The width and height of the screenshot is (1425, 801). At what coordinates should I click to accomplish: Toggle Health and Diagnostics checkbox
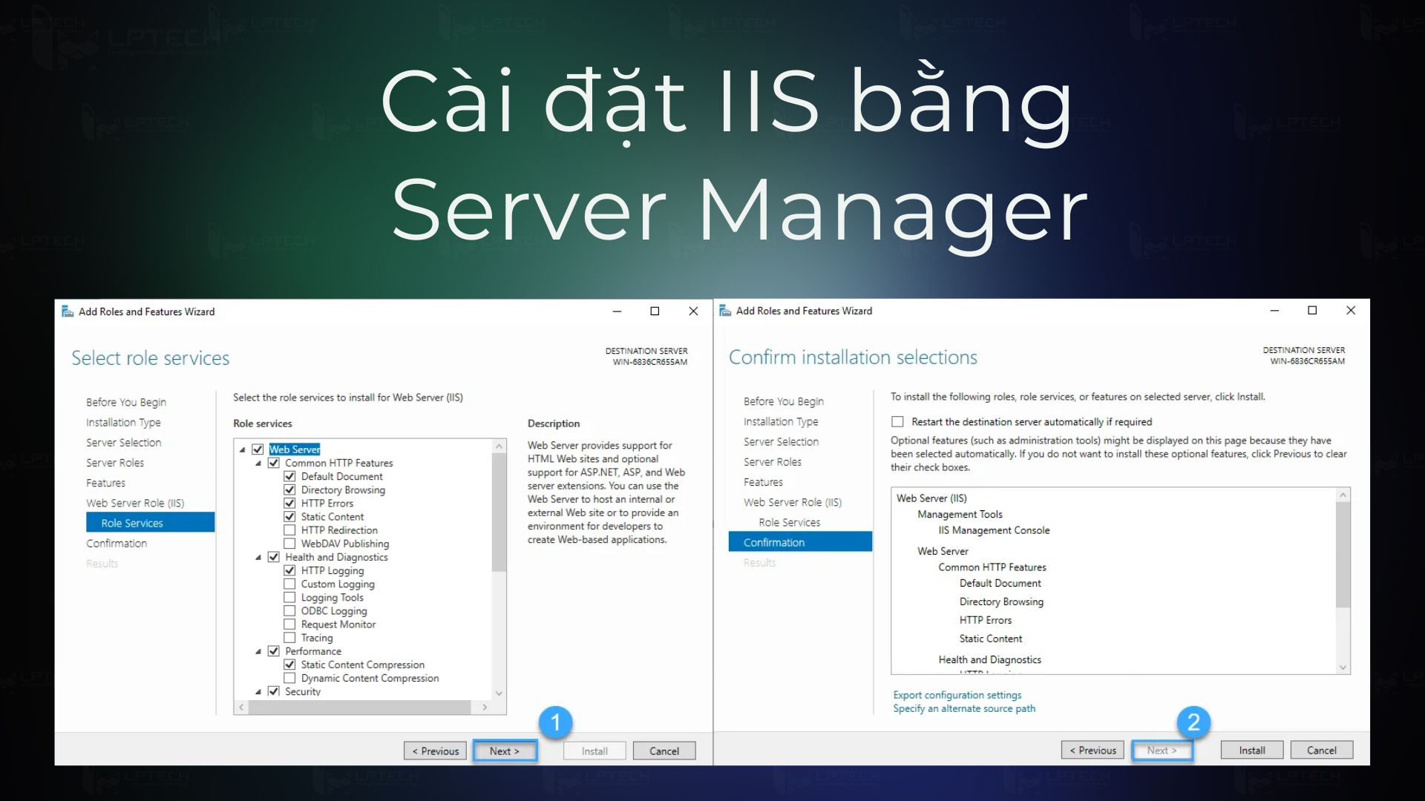274,557
